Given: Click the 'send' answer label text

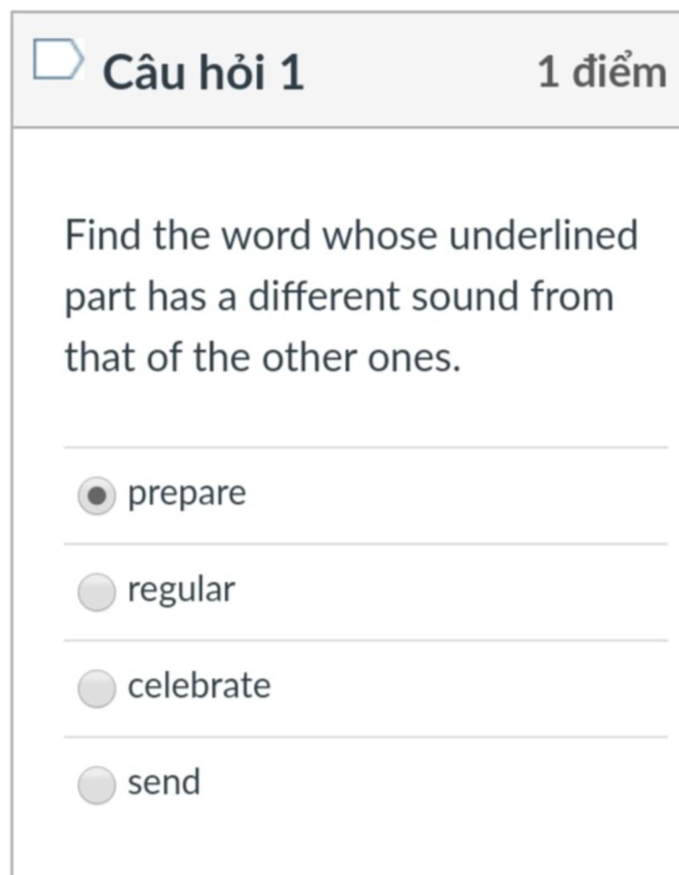Looking at the screenshot, I should (x=164, y=782).
